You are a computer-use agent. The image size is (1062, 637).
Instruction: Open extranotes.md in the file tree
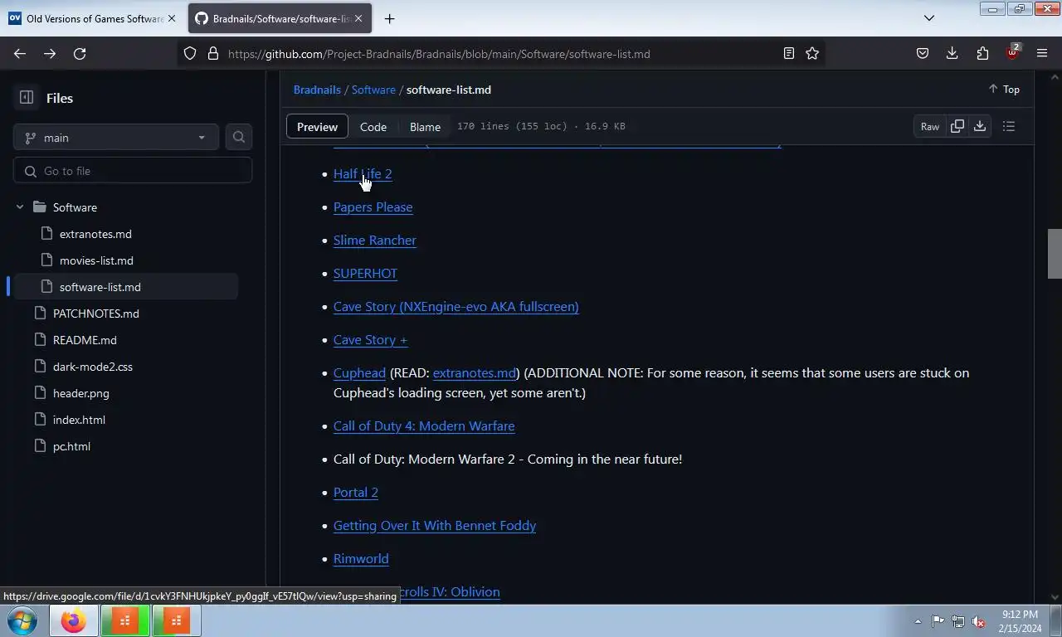tap(95, 234)
